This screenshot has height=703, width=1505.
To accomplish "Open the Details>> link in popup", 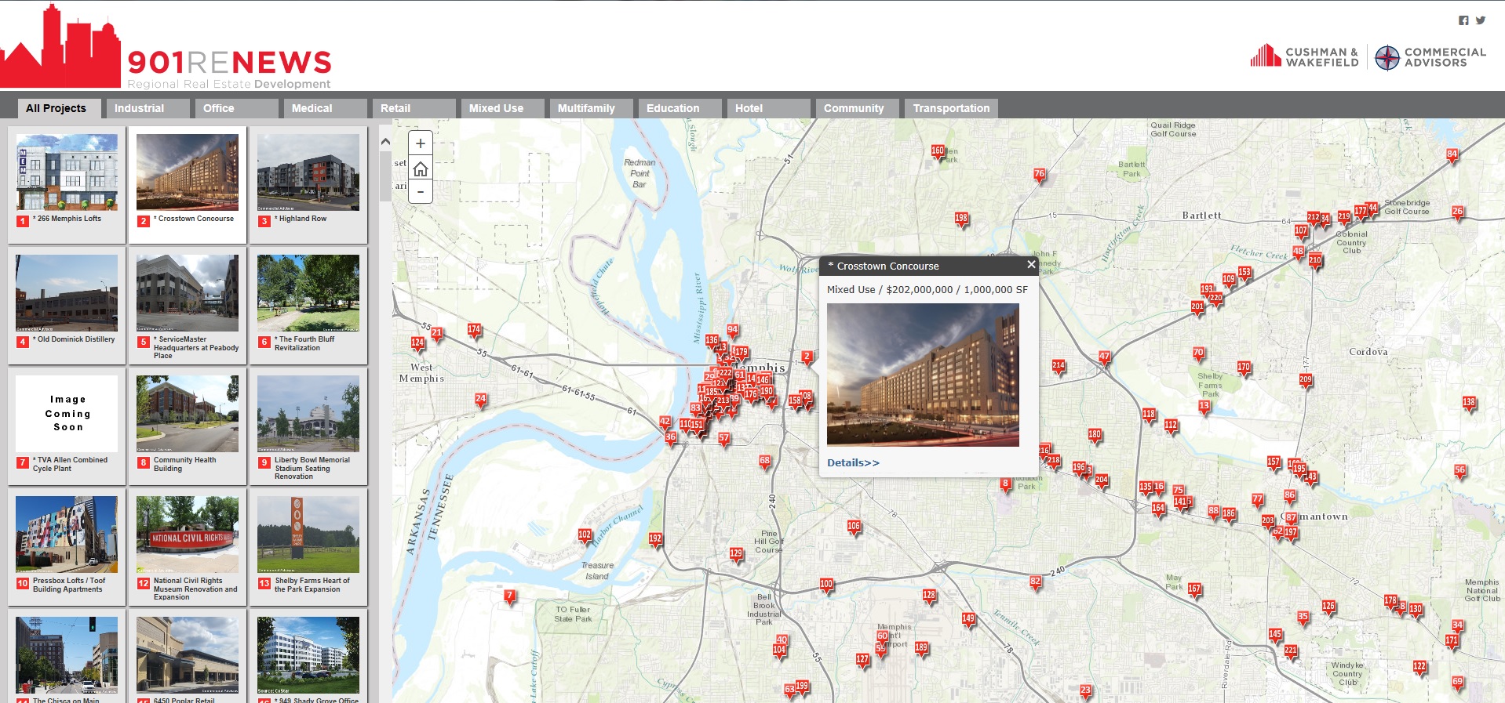I will (x=853, y=462).
